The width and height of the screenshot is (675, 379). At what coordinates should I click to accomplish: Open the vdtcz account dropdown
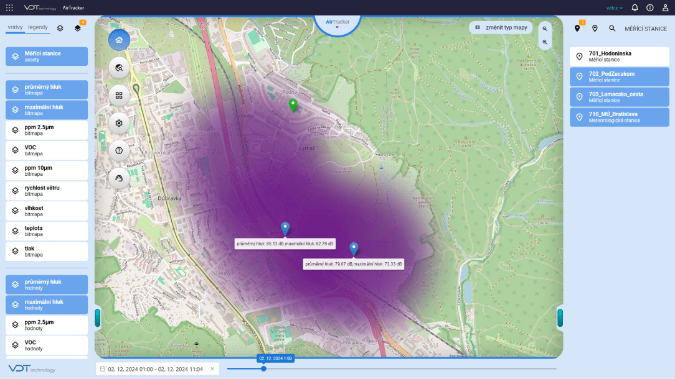(x=614, y=8)
